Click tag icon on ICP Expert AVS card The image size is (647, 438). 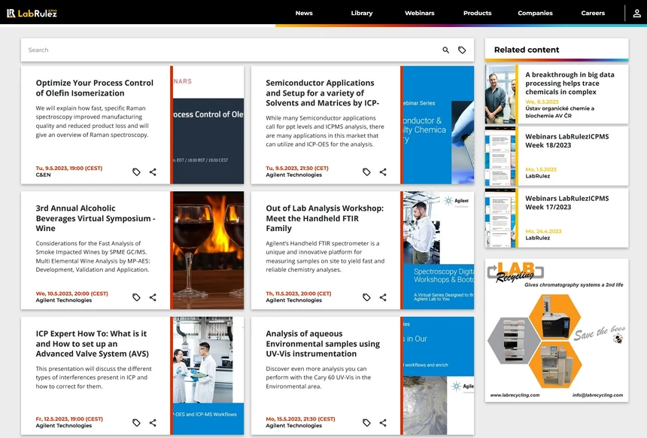[136, 423]
